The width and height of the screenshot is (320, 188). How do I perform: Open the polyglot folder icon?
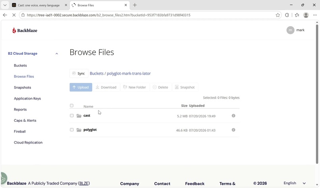coord(79,130)
